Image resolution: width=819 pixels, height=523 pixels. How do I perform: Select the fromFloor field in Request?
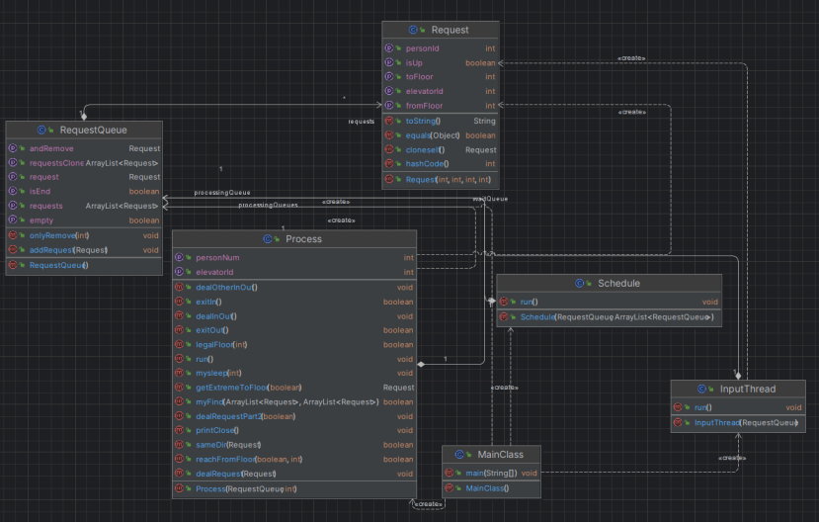point(426,105)
